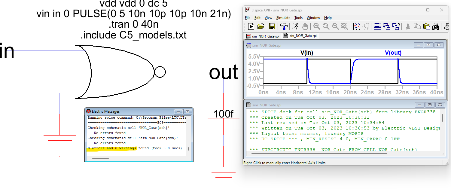
Task: Open the Tools menu
Action: pyautogui.click(x=298, y=18)
